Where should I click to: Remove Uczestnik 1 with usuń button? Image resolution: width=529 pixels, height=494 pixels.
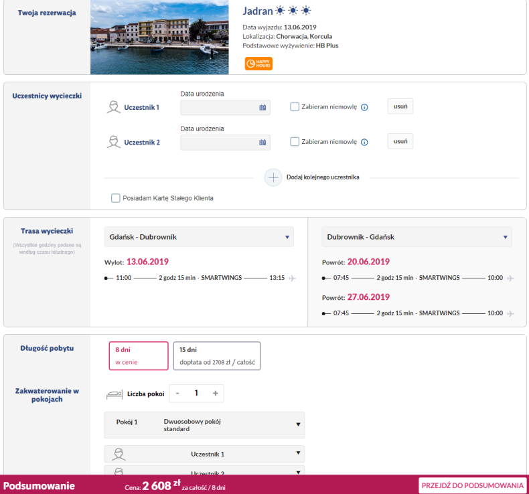400,106
